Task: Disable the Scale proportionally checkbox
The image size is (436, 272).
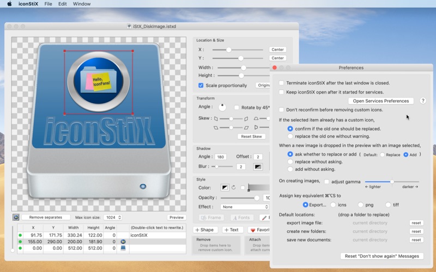Action: [201, 85]
